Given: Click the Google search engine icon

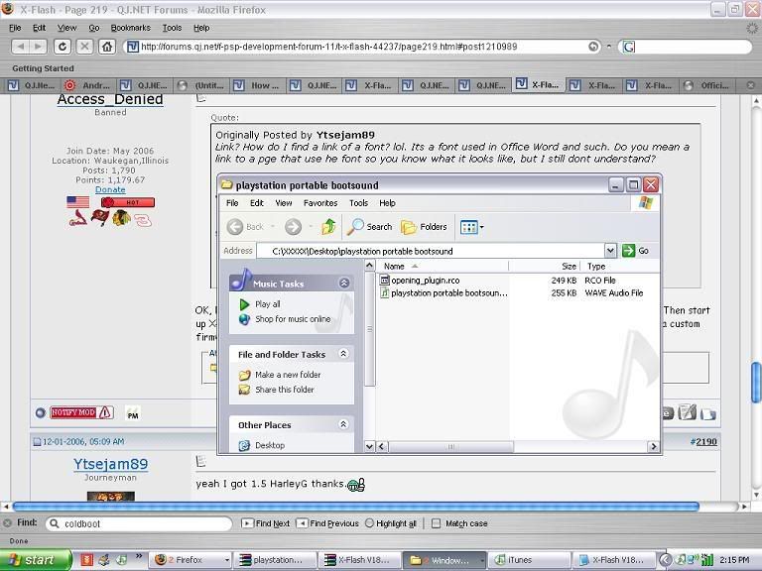Looking at the screenshot, I should click(x=629, y=47).
